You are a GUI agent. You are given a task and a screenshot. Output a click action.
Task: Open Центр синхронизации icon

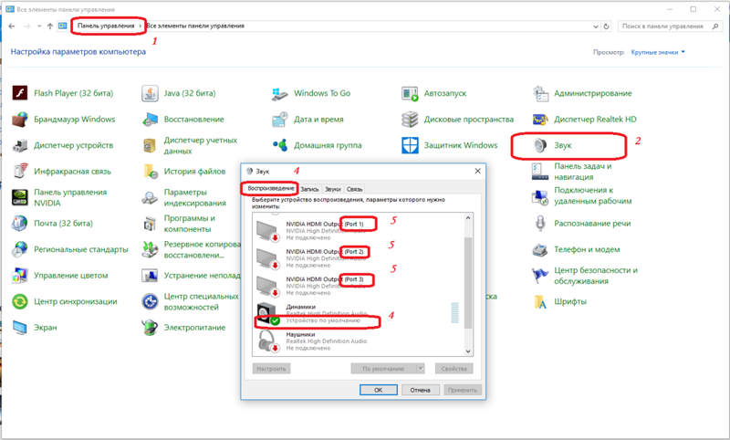click(x=19, y=302)
